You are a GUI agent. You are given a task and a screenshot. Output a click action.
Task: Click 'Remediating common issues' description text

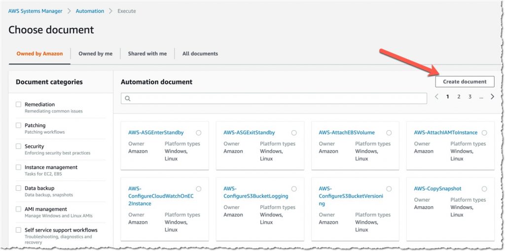pos(53,111)
